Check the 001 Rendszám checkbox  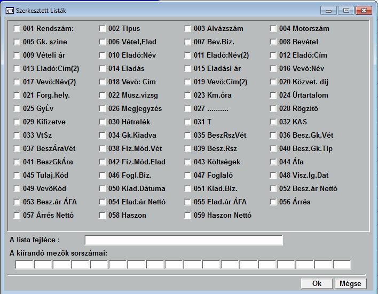click(x=17, y=29)
